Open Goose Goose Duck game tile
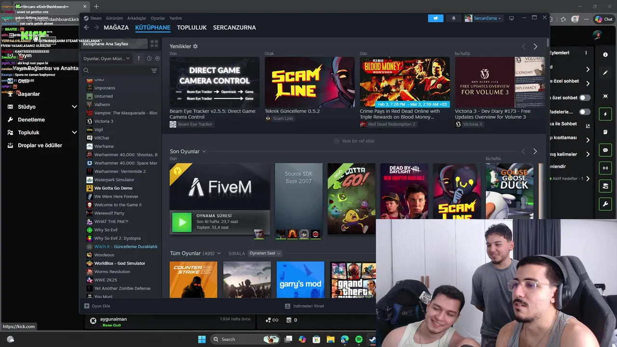Image resolution: width=617 pixels, height=347 pixels. pyautogui.click(x=510, y=191)
